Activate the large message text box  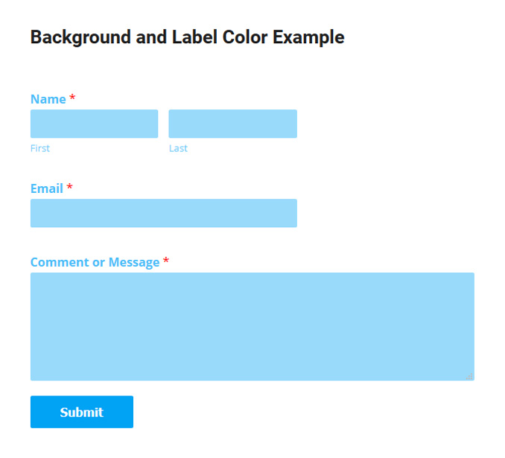(x=252, y=326)
